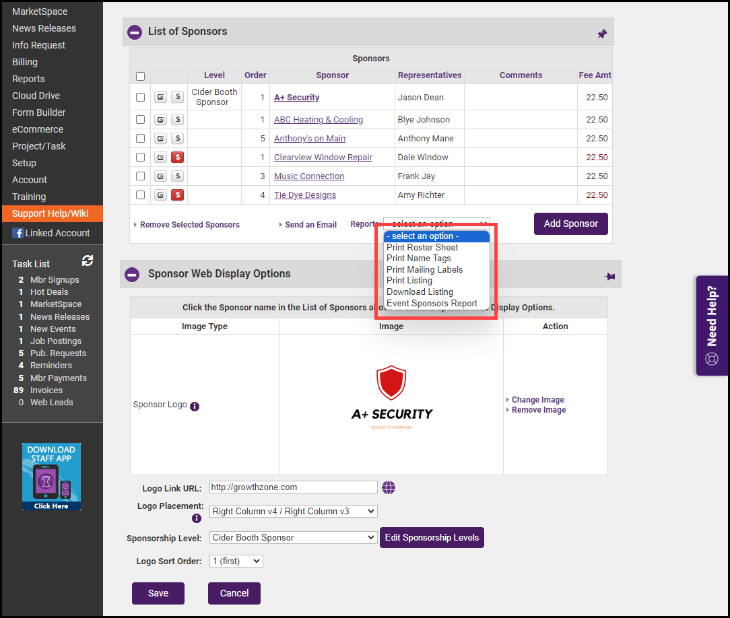This screenshot has height=618, width=730.
Task: Click the info icon next to Sponsor Logo
Action: (195, 407)
